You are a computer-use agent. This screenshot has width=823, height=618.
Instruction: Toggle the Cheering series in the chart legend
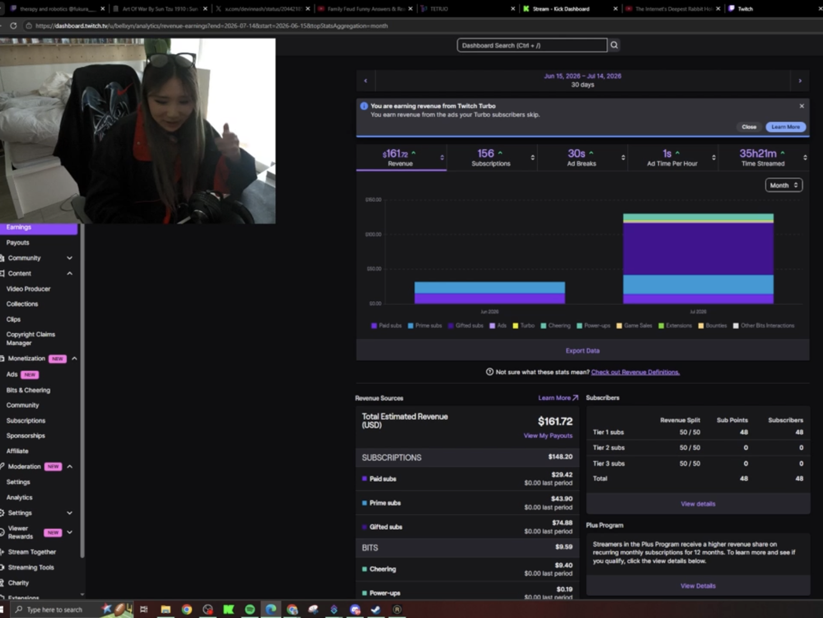[556, 325]
